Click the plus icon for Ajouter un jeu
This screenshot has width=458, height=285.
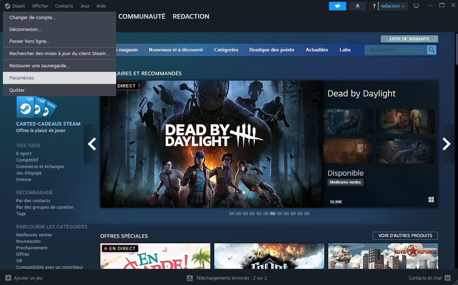pyautogui.click(x=8, y=278)
